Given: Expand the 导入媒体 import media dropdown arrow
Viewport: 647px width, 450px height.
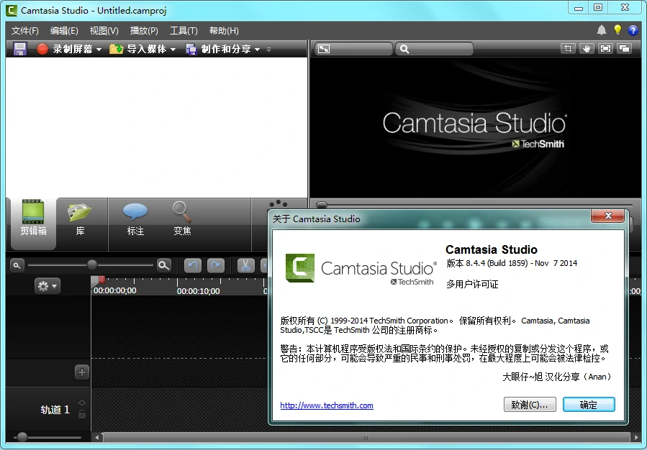Looking at the screenshot, I should click(173, 50).
